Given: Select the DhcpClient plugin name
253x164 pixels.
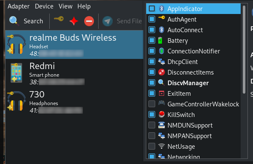Looking at the screenshot, I should pos(182,62).
